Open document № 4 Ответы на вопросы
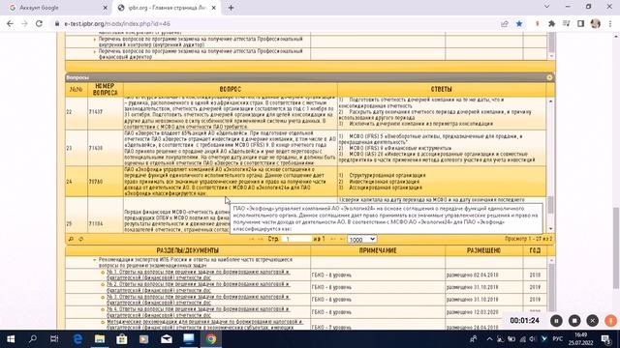 coord(198,312)
